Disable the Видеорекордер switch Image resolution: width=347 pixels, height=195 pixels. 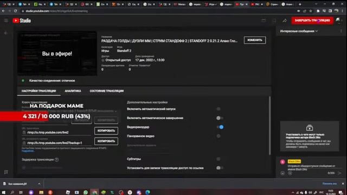coord(220,127)
